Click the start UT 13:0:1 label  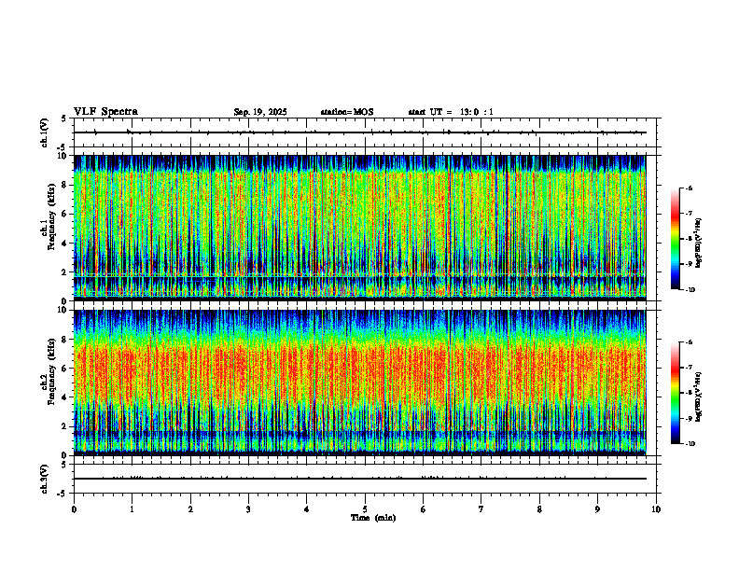pyautogui.click(x=451, y=112)
